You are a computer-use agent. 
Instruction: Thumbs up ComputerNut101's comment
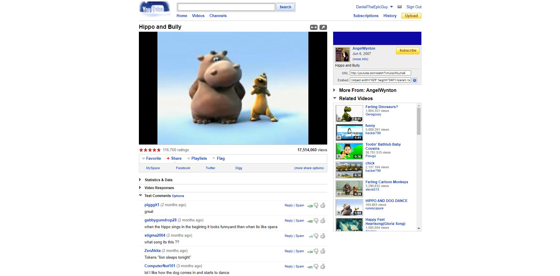[x=323, y=266]
